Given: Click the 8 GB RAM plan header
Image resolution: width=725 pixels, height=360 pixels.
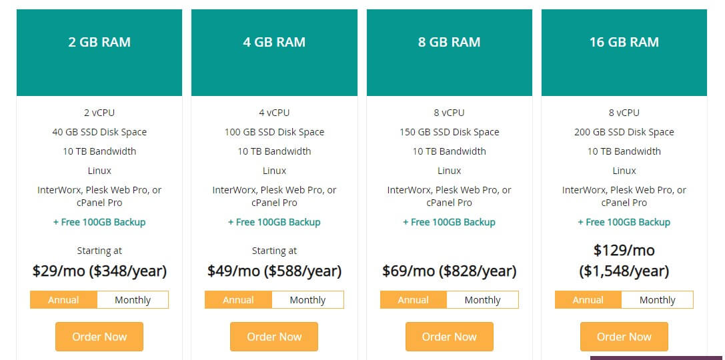Looking at the screenshot, I should pyautogui.click(x=450, y=52).
